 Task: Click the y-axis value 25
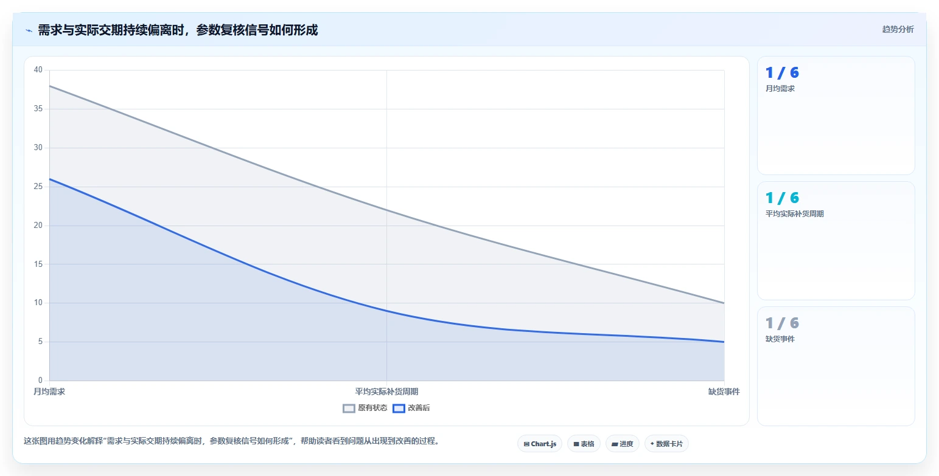point(38,187)
